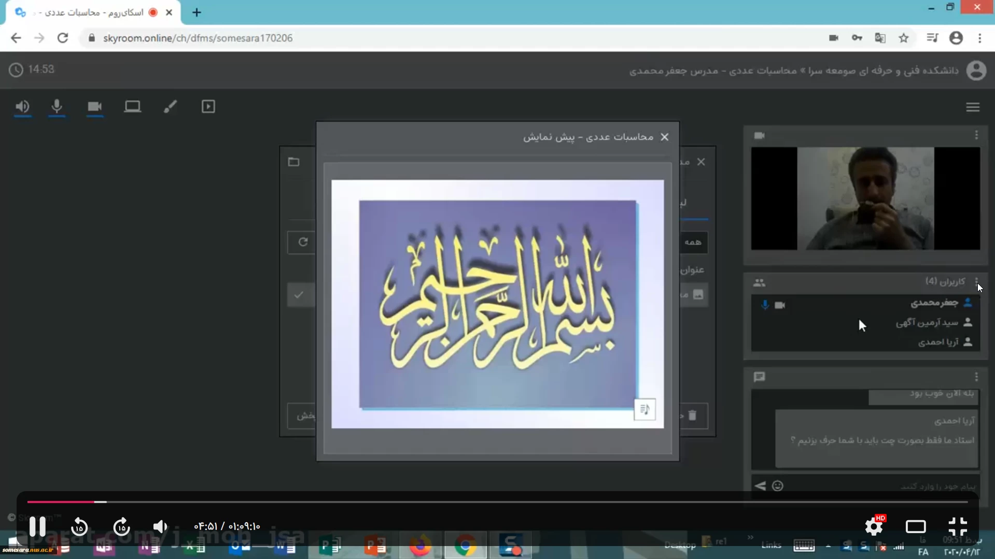Start screen sharing with the monitor icon
Viewport: 995px width, 559px height.
[132, 107]
